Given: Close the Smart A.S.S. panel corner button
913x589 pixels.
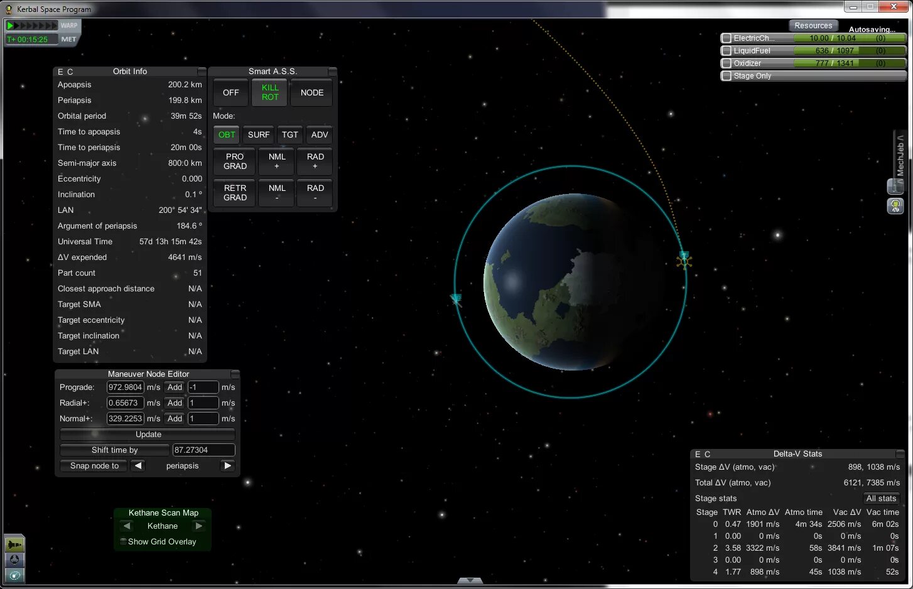Looking at the screenshot, I should (x=332, y=71).
